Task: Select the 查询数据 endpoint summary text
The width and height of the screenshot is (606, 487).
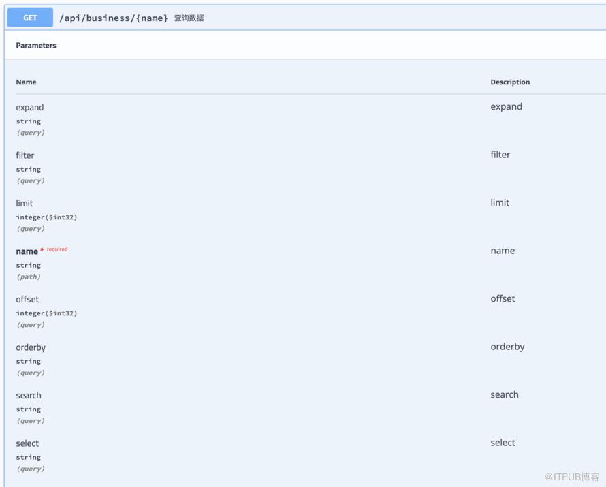Action: pos(189,18)
